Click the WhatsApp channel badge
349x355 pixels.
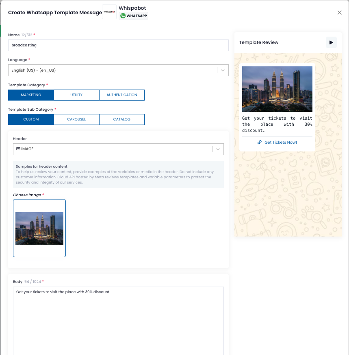[x=134, y=16]
